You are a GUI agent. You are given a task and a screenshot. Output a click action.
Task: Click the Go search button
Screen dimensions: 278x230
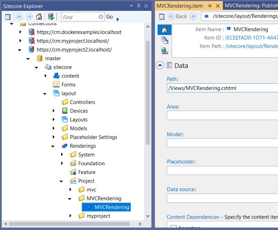coord(109,17)
